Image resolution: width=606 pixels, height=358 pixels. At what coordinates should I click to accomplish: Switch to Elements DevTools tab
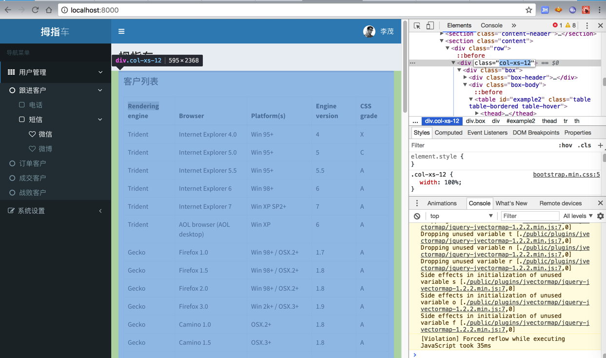point(459,25)
